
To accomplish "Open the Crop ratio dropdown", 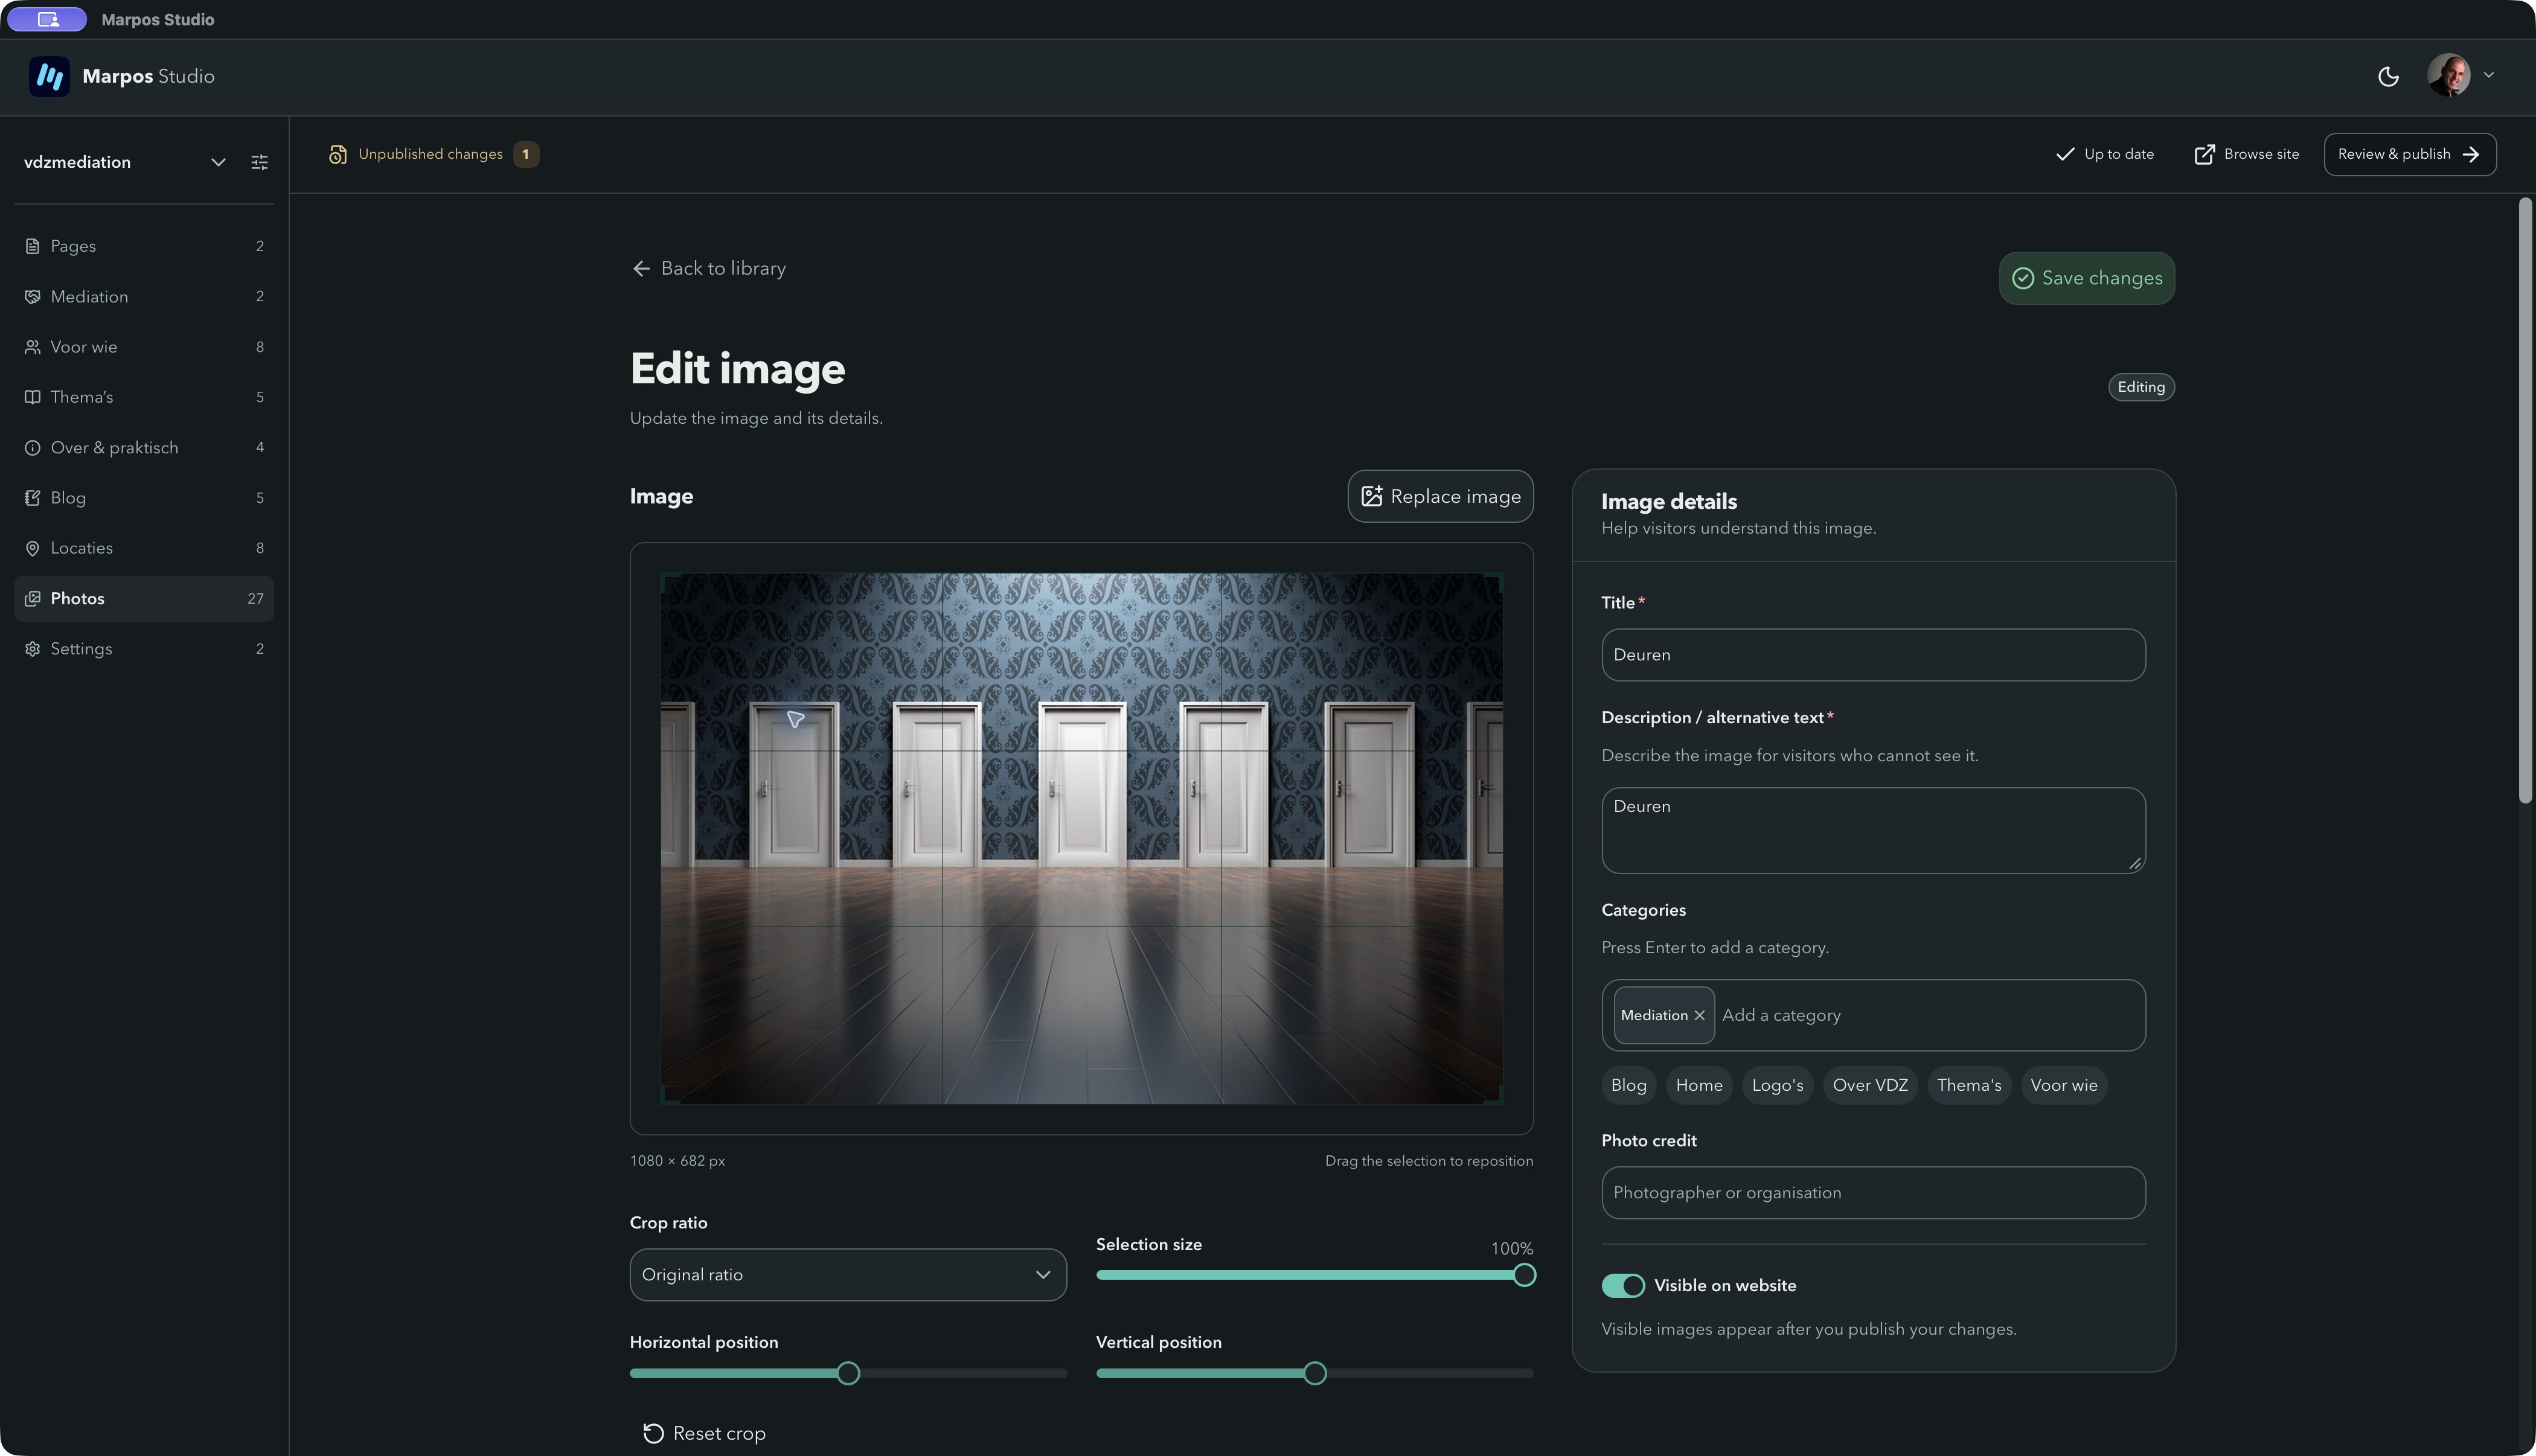I will pos(848,1274).
